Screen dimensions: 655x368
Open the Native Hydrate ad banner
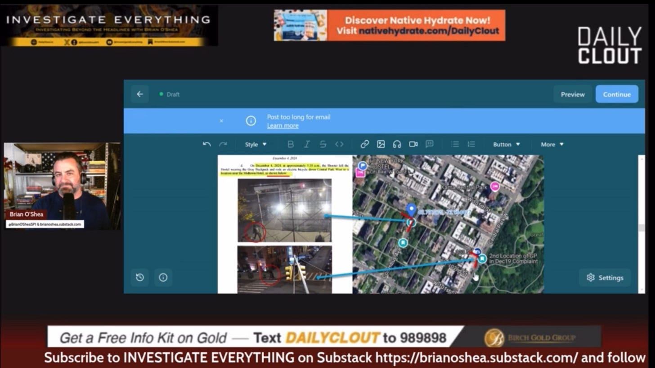coord(389,26)
